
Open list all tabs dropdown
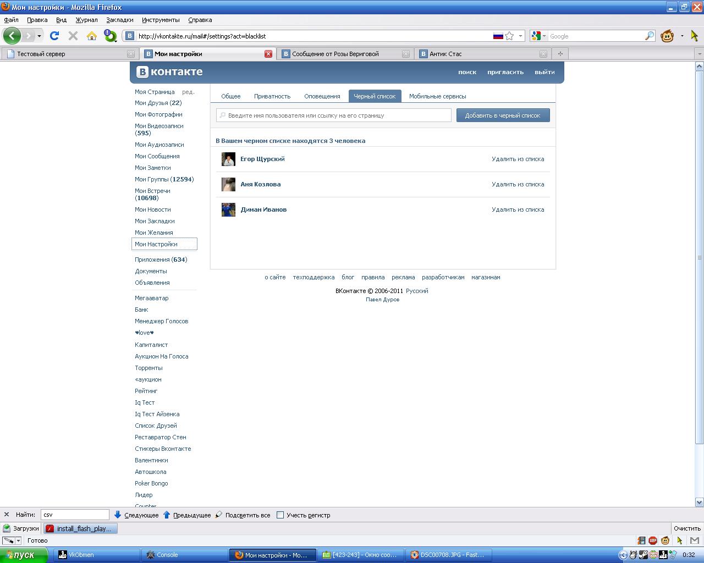(700, 54)
